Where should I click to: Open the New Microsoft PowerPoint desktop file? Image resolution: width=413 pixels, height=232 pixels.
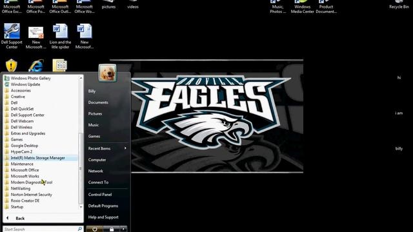[36, 37]
